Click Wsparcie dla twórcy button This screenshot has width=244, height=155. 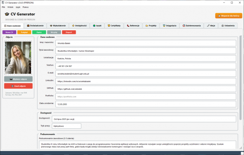coord(228,16)
